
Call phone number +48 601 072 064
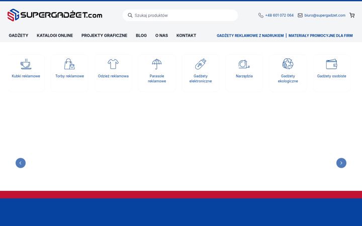280,16
